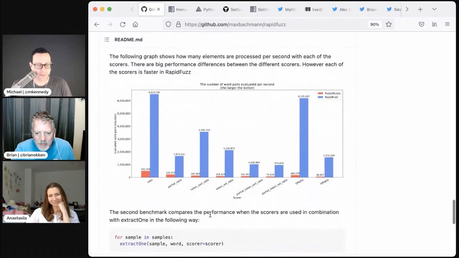Open a new browser tab
Viewport: 459px width, 258px height.
[x=420, y=9]
